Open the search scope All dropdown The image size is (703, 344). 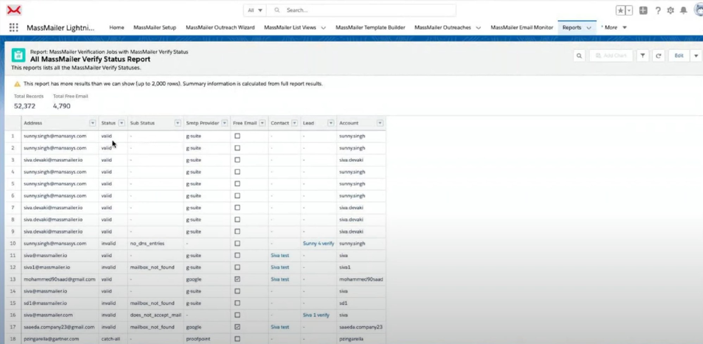click(x=255, y=10)
